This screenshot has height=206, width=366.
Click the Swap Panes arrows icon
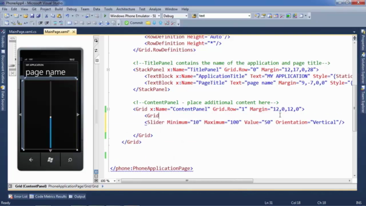click(x=96, y=50)
